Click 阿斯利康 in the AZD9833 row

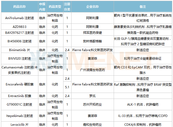[92, 27]
